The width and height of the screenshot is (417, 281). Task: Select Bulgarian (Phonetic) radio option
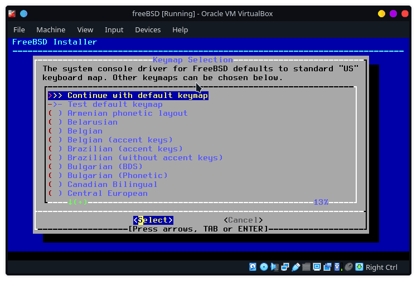[108, 175]
